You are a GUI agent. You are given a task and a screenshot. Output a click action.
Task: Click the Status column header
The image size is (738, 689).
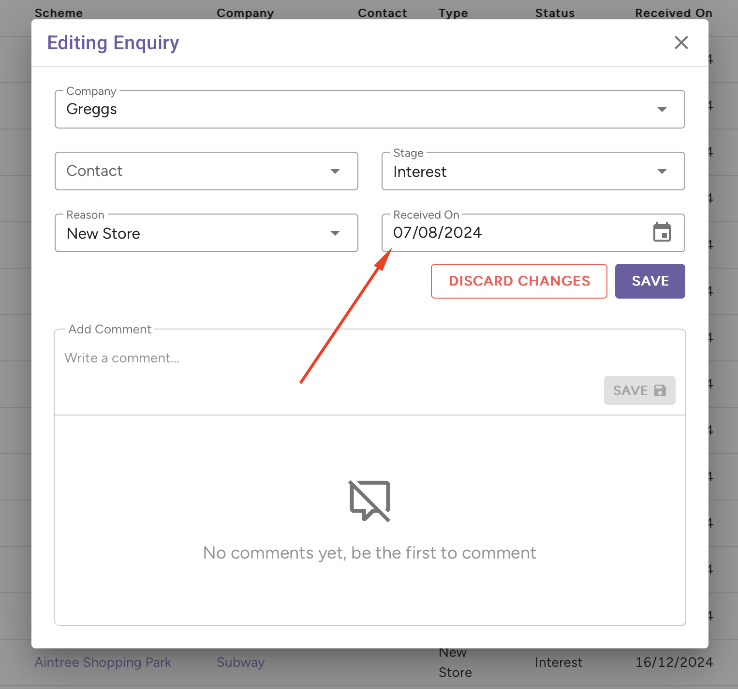click(555, 13)
